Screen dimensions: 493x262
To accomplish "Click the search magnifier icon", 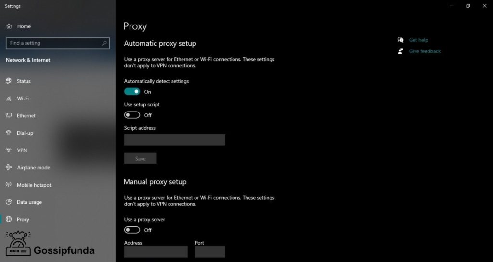I will [104, 43].
